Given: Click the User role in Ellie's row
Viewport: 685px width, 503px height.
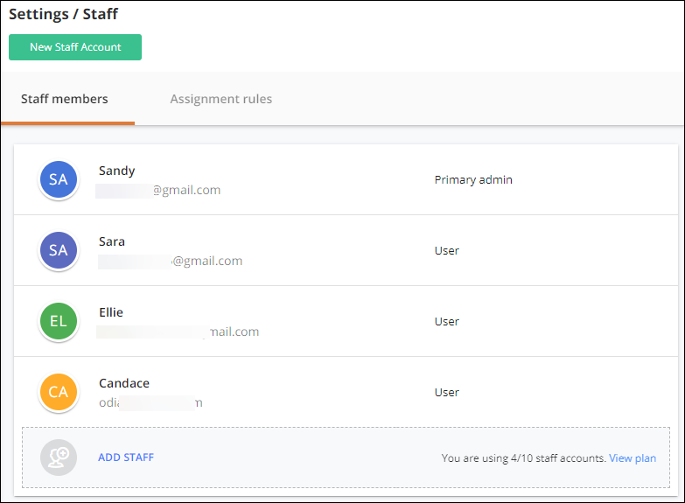Looking at the screenshot, I should click(x=446, y=322).
